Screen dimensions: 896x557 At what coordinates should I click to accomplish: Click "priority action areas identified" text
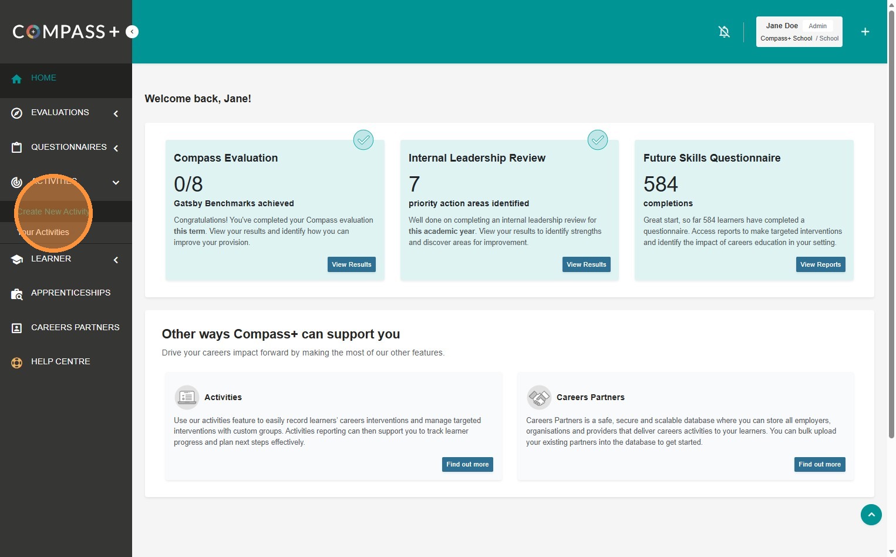pos(469,203)
